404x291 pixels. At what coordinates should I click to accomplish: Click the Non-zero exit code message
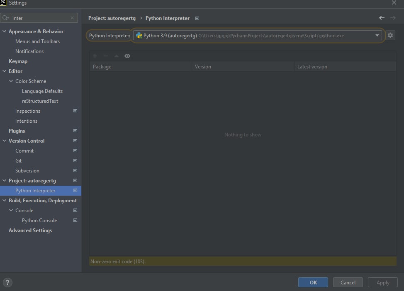[x=118, y=262]
